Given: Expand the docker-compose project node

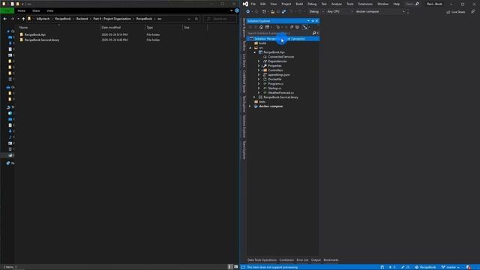Looking at the screenshot, I should pos(250,106).
